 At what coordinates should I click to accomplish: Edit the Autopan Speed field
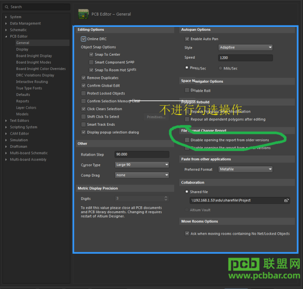coord(245,58)
